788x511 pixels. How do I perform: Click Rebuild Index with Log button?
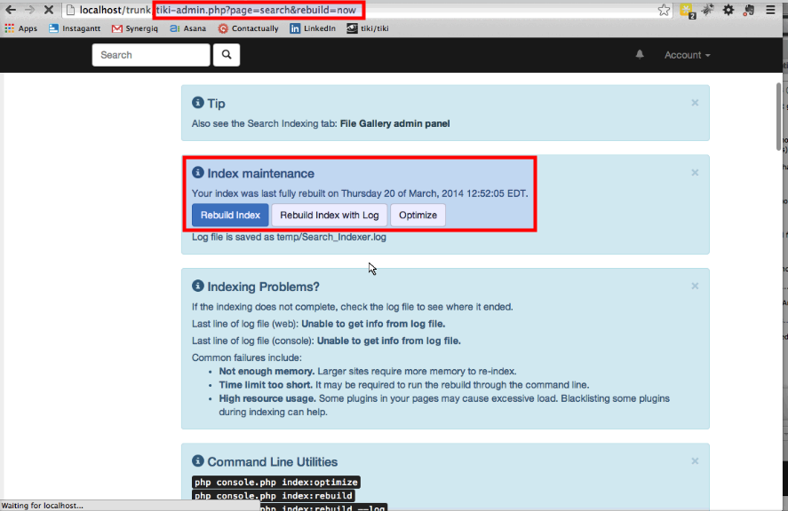click(329, 215)
